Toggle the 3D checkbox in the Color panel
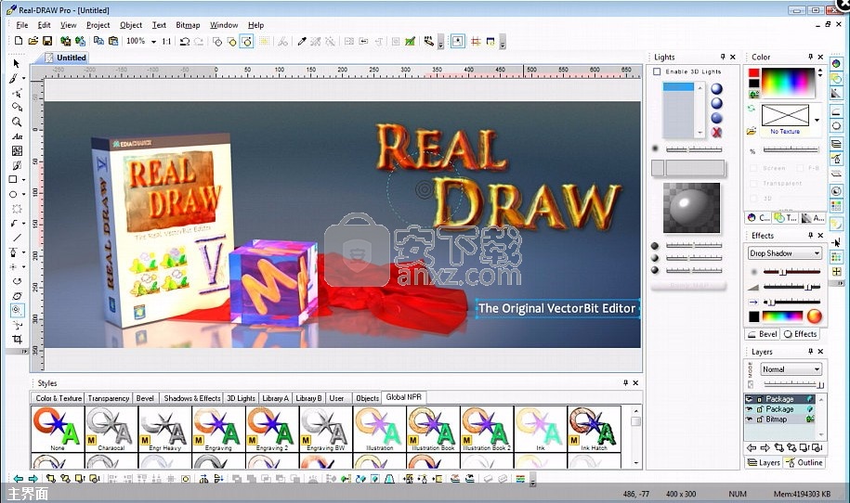Viewport: 850px width, 503px height. pos(753,199)
